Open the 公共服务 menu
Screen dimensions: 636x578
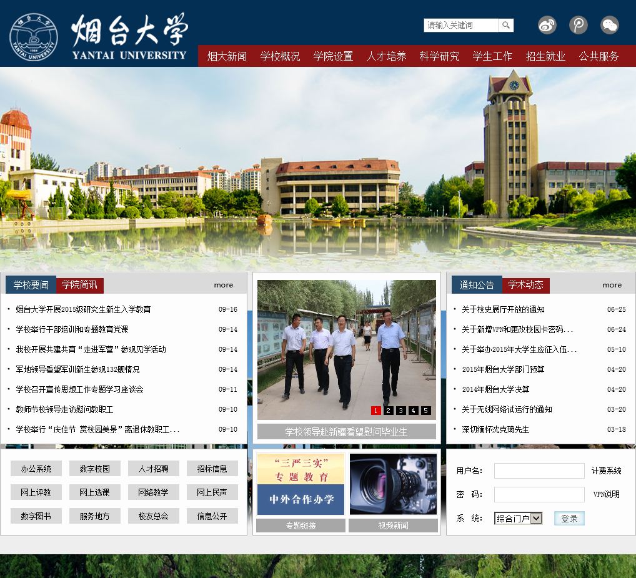(599, 56)
